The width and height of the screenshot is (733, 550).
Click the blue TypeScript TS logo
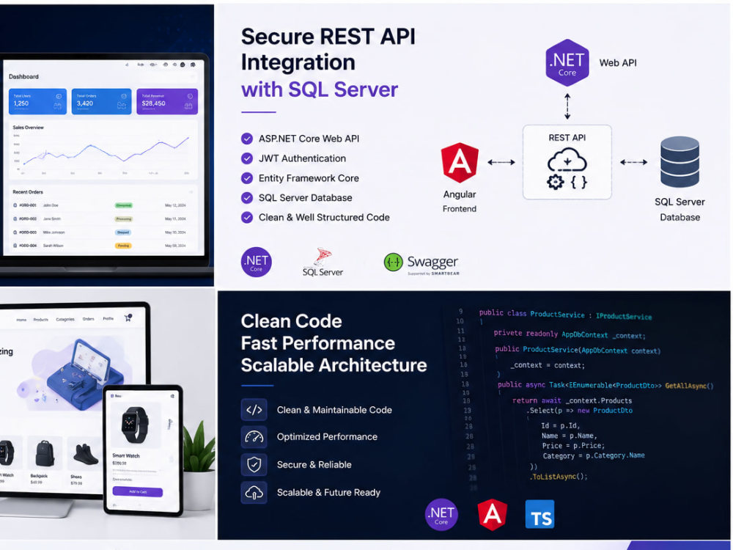540,514
